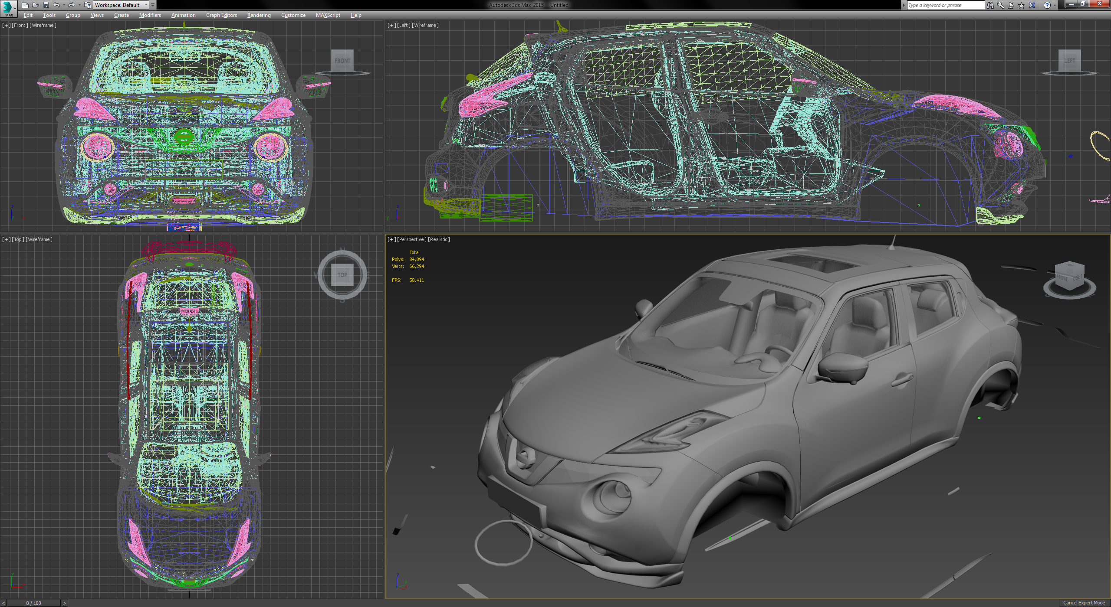Click the binoculars search icon
This screenshot has height=607, width=1111.
990,5
